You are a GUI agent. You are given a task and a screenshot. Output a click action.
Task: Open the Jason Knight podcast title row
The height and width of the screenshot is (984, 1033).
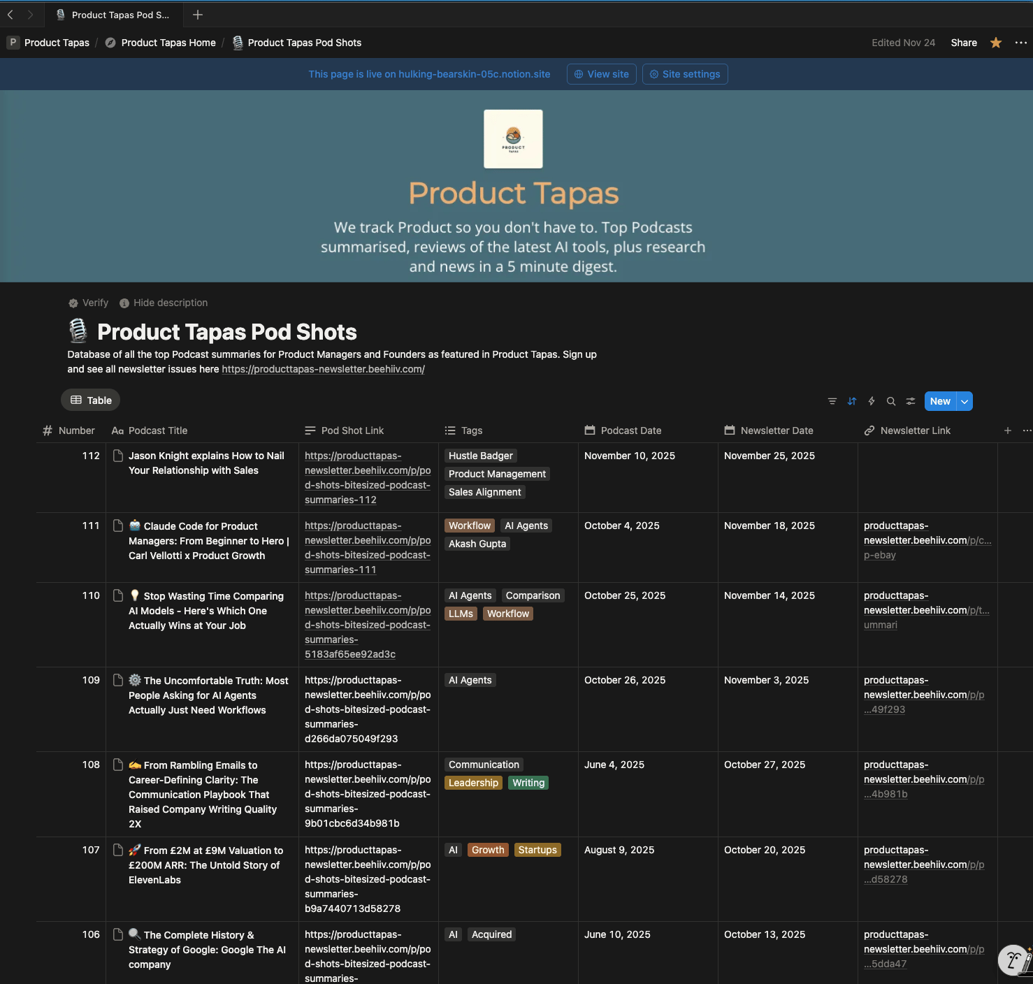(206, 463)
